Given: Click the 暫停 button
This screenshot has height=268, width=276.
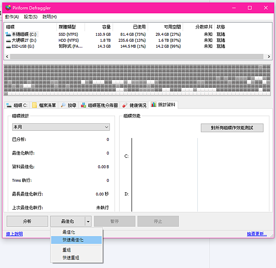Looking at the screenshot, I should (115, 221).
